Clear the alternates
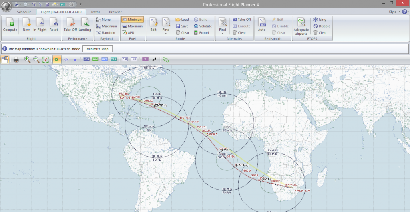This screenshot has width=410, height=212. pos(239,33)
